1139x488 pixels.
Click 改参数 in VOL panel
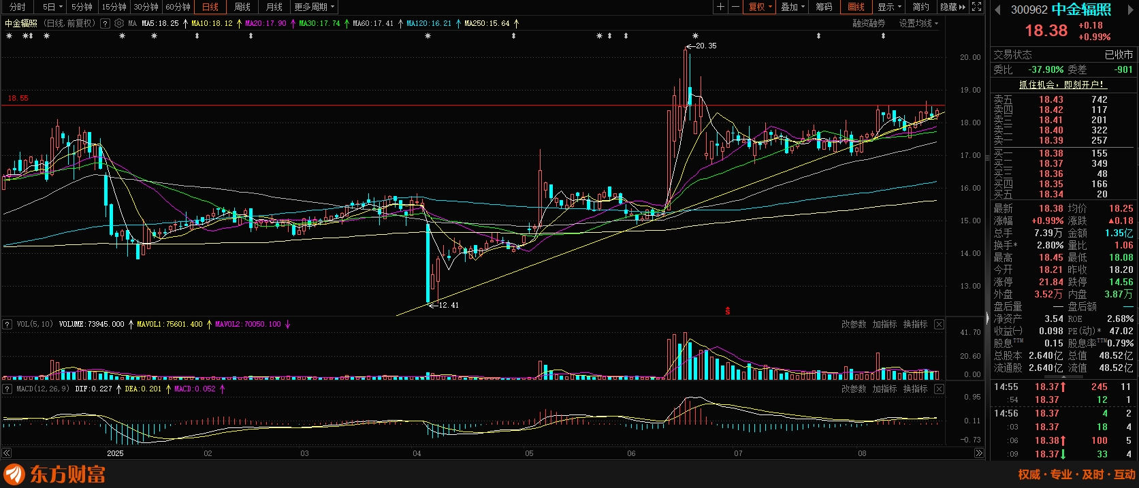click(854, 324)
